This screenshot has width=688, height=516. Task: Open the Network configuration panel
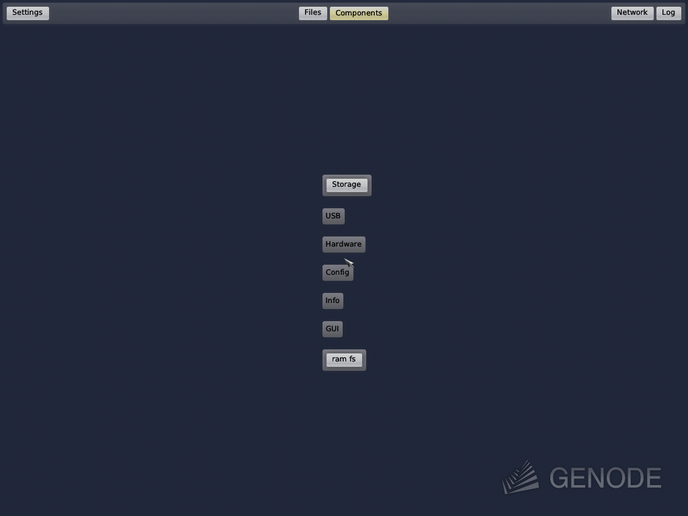pos(631,12)
